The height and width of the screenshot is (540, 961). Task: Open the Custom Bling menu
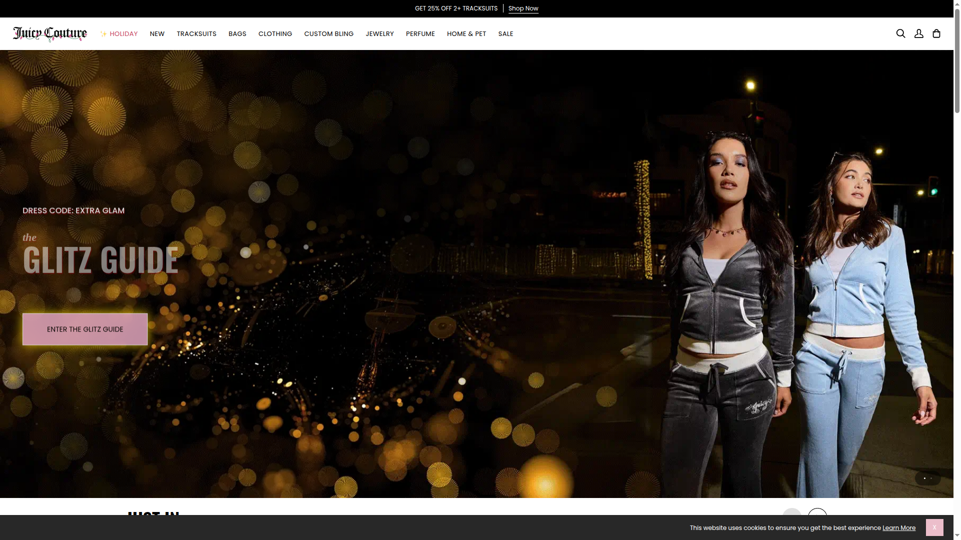tap(328, 33)
